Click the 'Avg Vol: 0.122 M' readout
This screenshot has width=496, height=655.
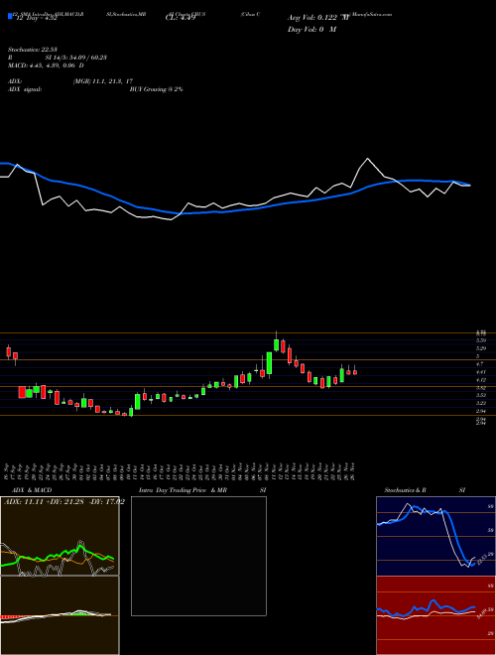point(317,18)
